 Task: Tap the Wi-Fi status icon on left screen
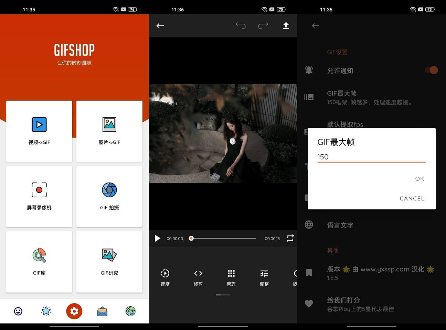point(116,9)
